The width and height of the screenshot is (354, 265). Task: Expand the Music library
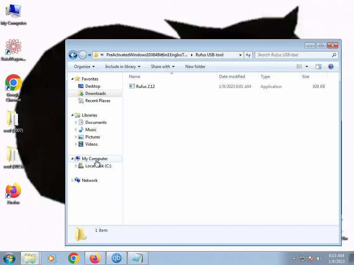[76, 130]
